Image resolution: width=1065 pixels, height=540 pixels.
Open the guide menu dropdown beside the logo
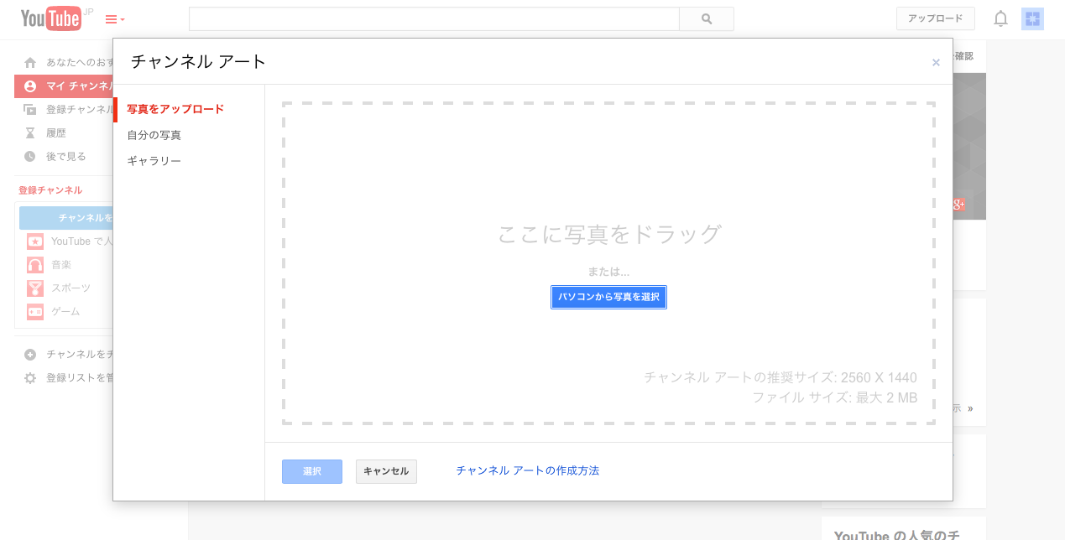[113, 18]
